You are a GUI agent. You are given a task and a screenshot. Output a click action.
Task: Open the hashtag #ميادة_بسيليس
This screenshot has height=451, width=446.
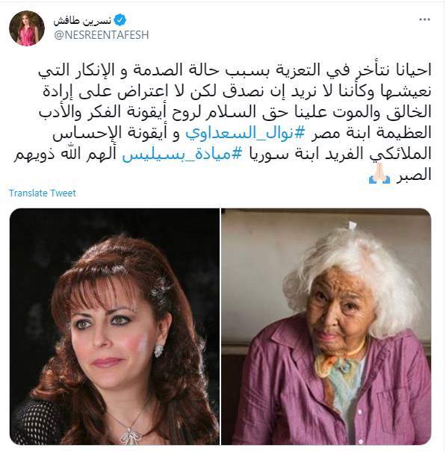coord(181,155)
